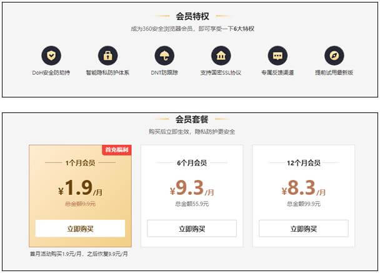Click the 支持国密SSL协议 building icon
Image resolution: width=380 pixels, height=273 pixels.
pyautogui.click(x=221, y=56)
